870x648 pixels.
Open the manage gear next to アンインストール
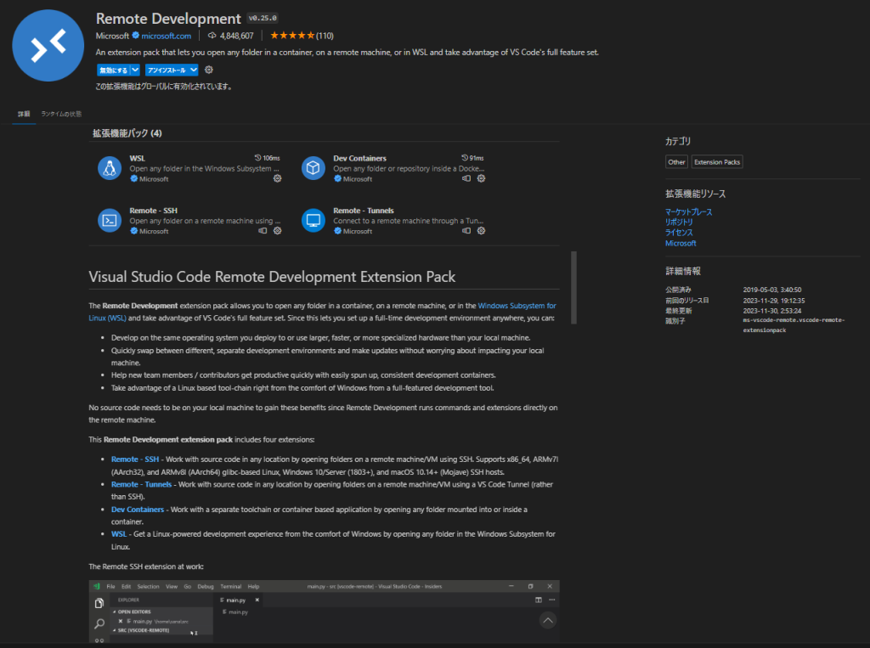209,70
